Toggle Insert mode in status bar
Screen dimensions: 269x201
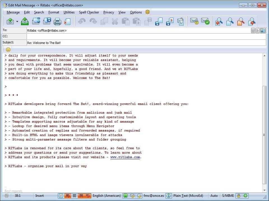point(40,196)
